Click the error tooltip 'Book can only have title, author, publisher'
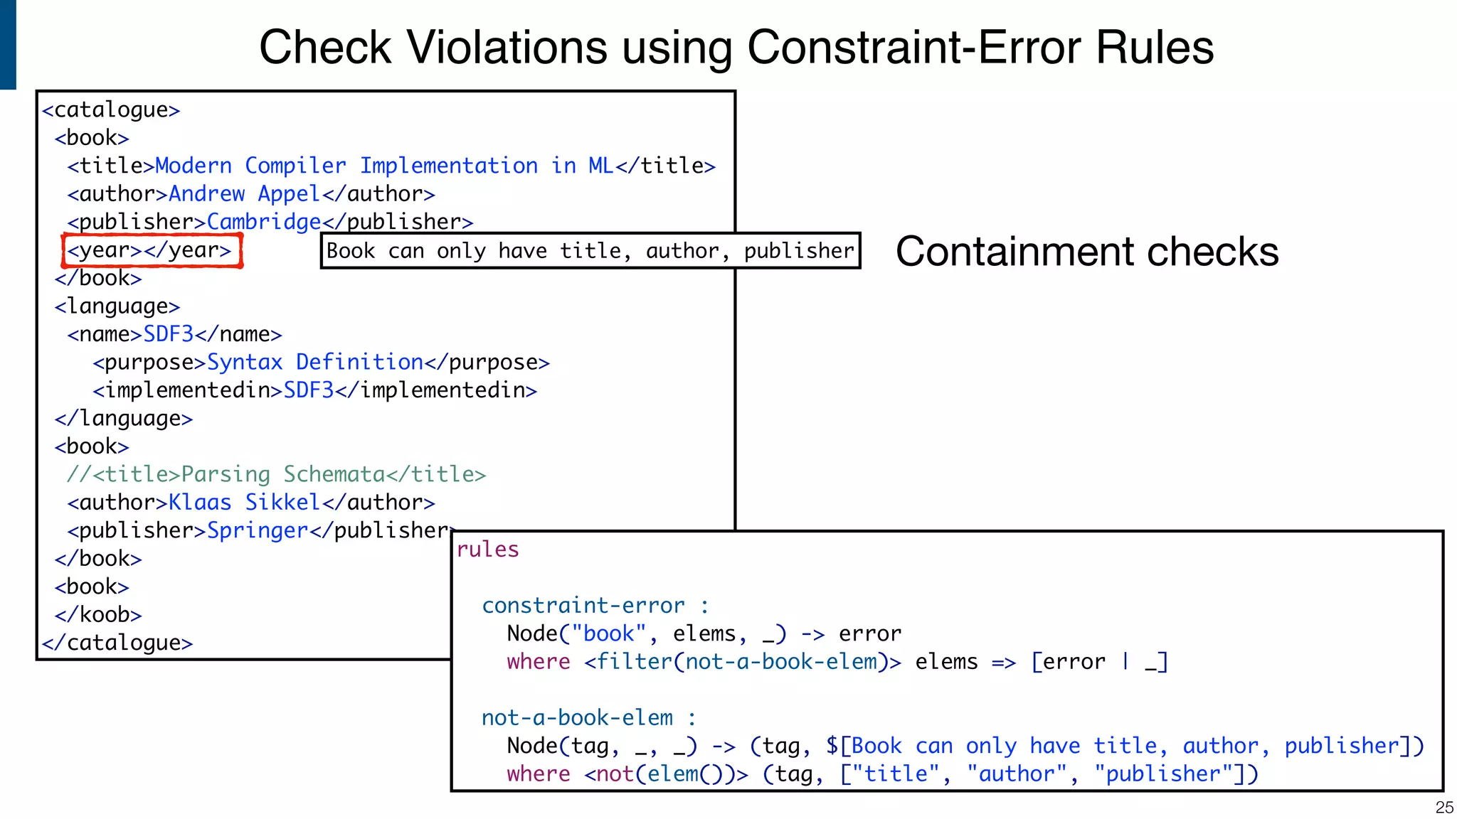1457x819 pixels. (x=590, y=250)
